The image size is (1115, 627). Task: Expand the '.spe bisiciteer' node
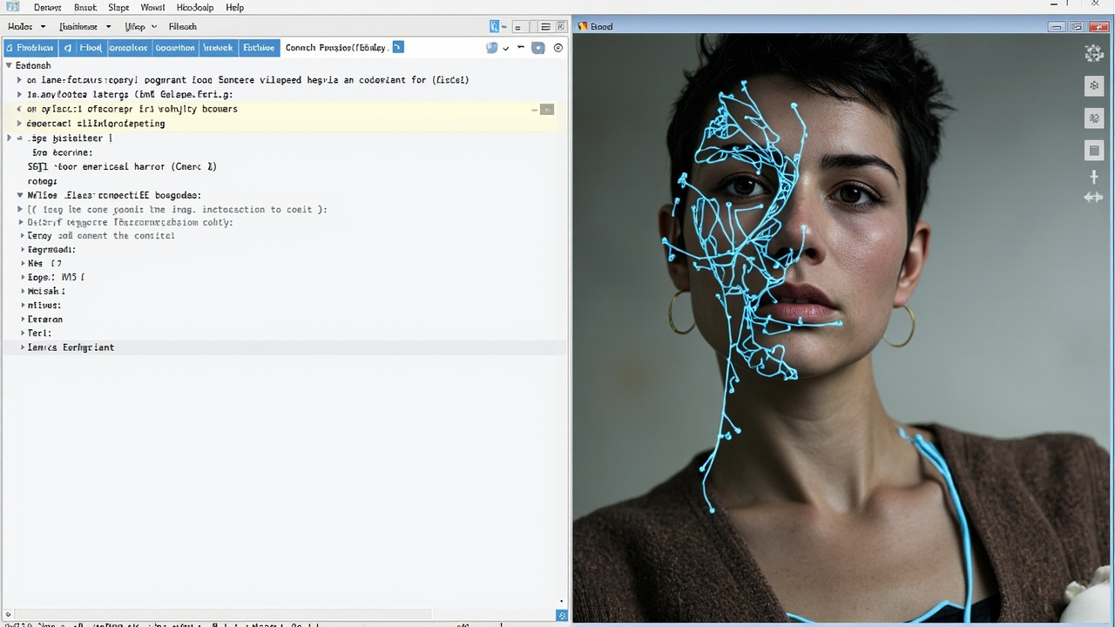pyautogui.click(x=10, y=138)
